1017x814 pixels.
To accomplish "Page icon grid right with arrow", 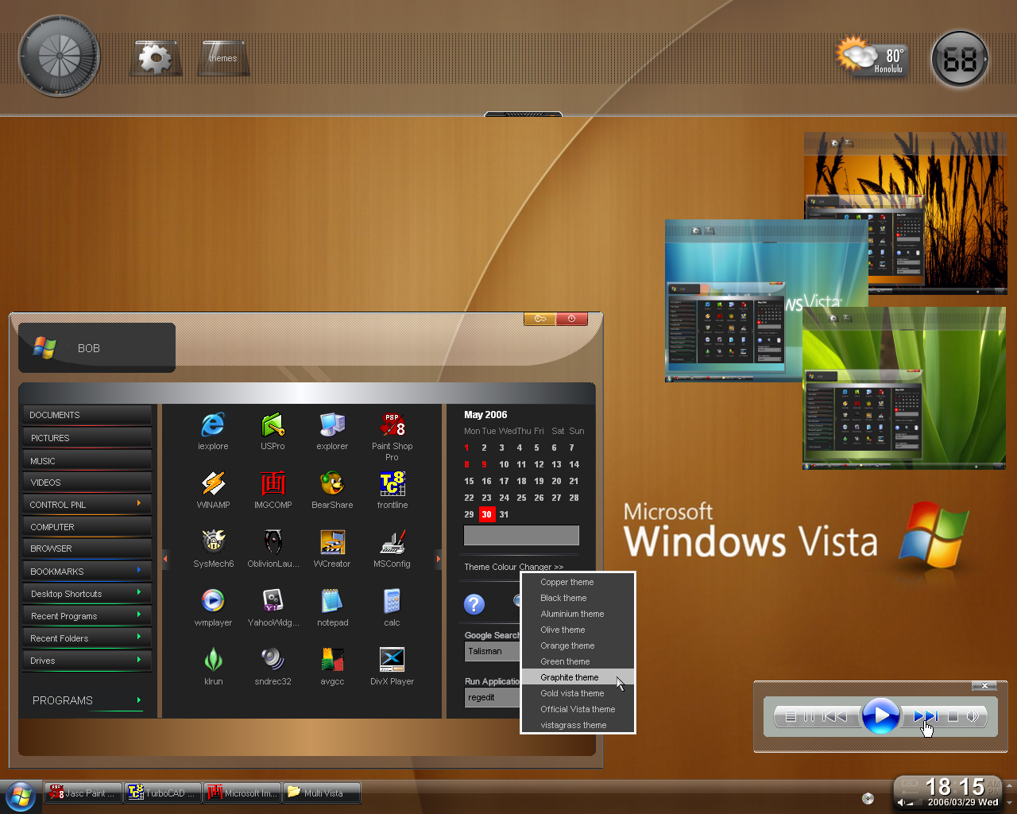I will click(x=438, y=559).
